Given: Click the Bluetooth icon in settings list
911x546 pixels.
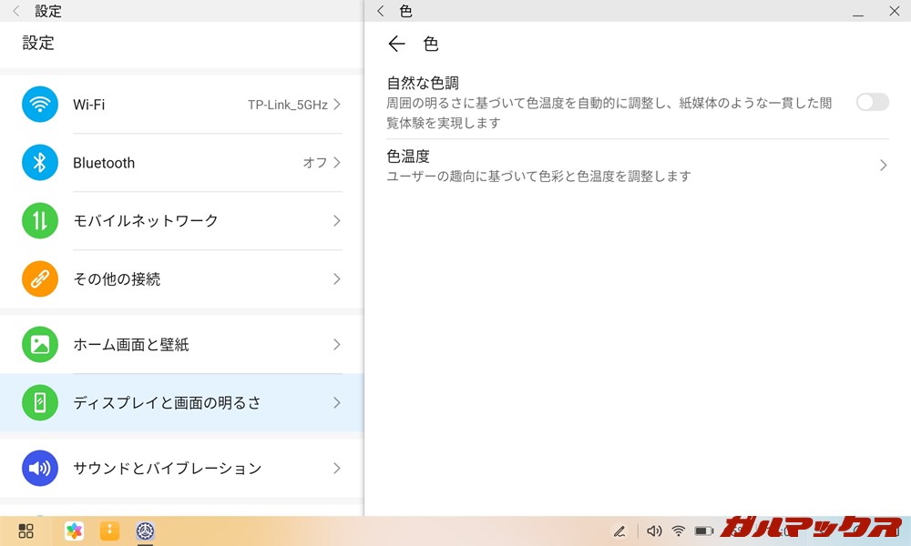Looking at the screenshot, I should point(39,163).
